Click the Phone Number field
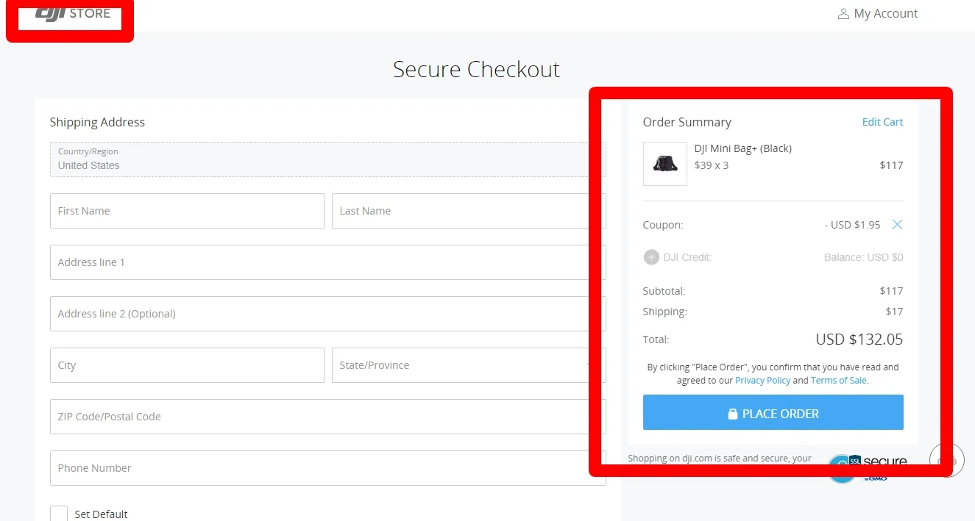Viewport: 975px width, 521px height. point(327,468)
